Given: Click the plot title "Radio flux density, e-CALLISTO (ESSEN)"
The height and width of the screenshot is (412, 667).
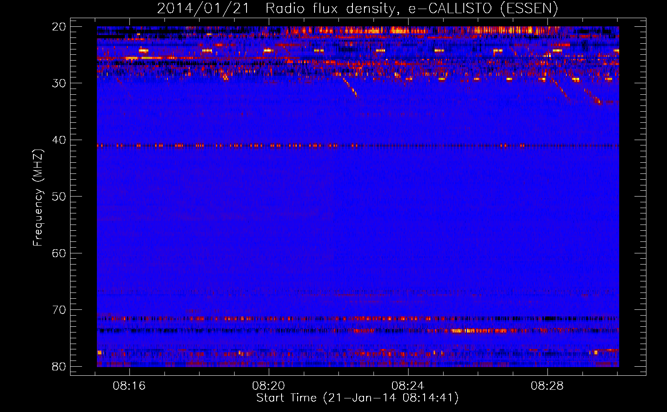Looking at the screenshot, I should tap(412, 8).
